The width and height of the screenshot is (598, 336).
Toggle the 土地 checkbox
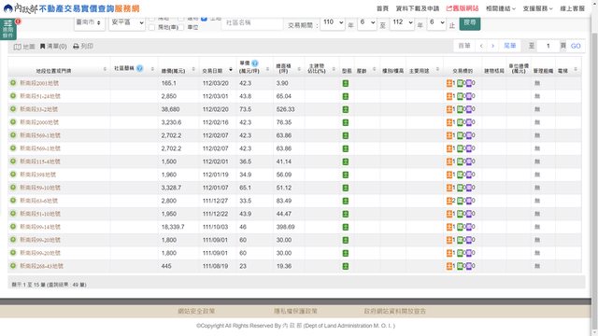pyautogui.click(x=204, y=19)
